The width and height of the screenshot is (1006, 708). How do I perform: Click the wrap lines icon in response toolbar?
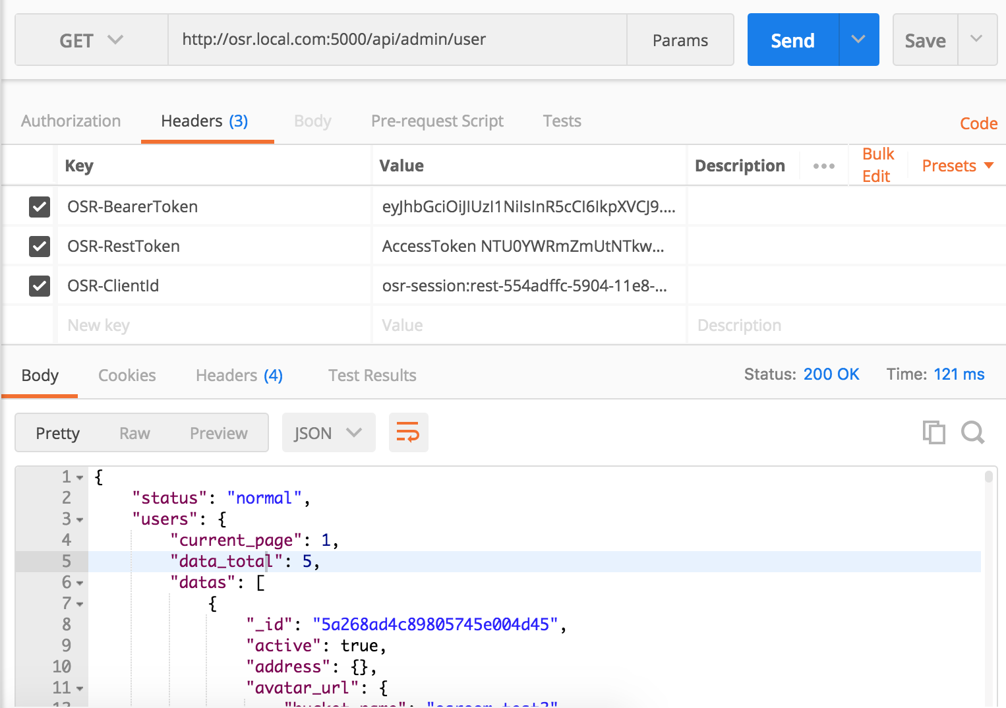[408, 432]
